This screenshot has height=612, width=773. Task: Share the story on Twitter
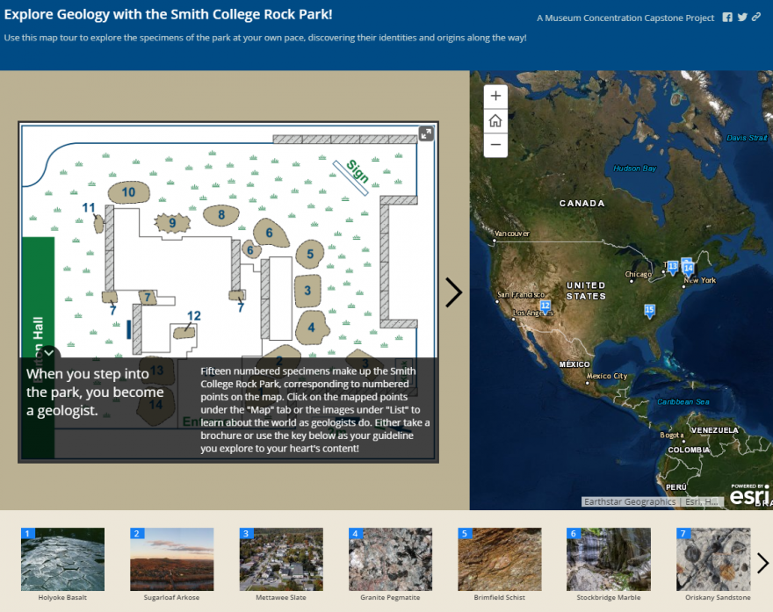[x=742, y=18]
